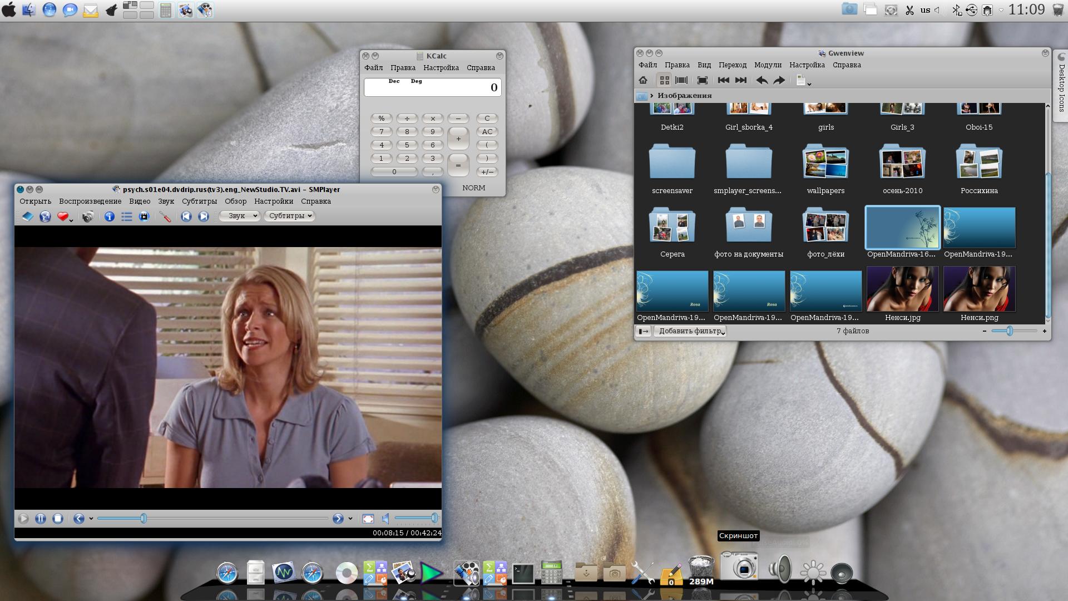Open SMPlayer file info icon
This screenshot has height=601, width=1068.
click(110, 216)
